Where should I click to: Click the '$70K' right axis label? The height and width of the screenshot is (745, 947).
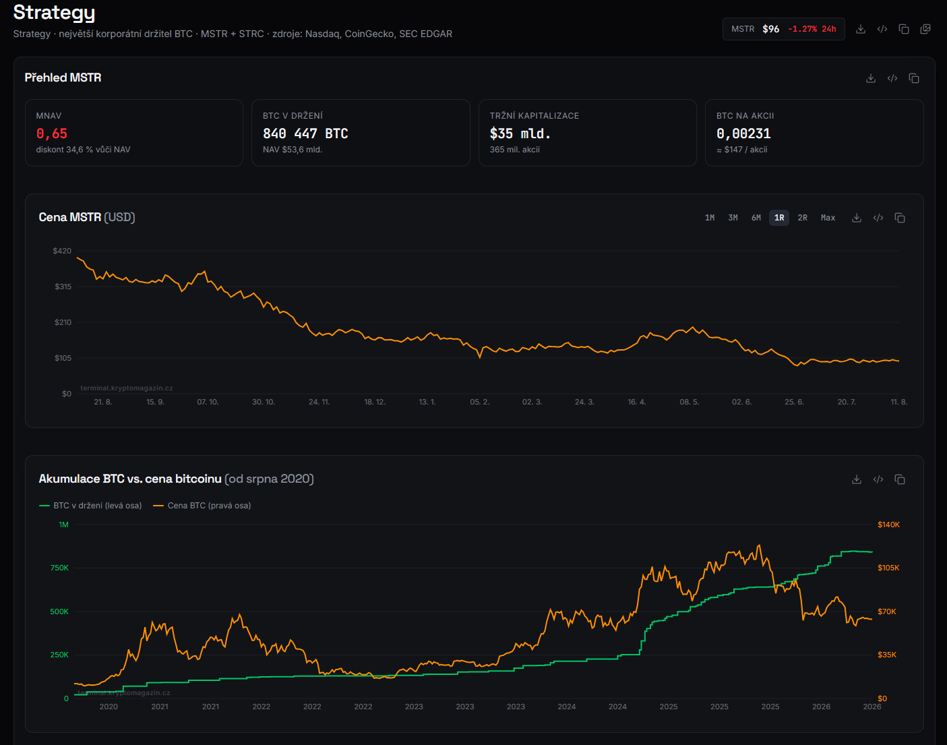pos(887,612)
